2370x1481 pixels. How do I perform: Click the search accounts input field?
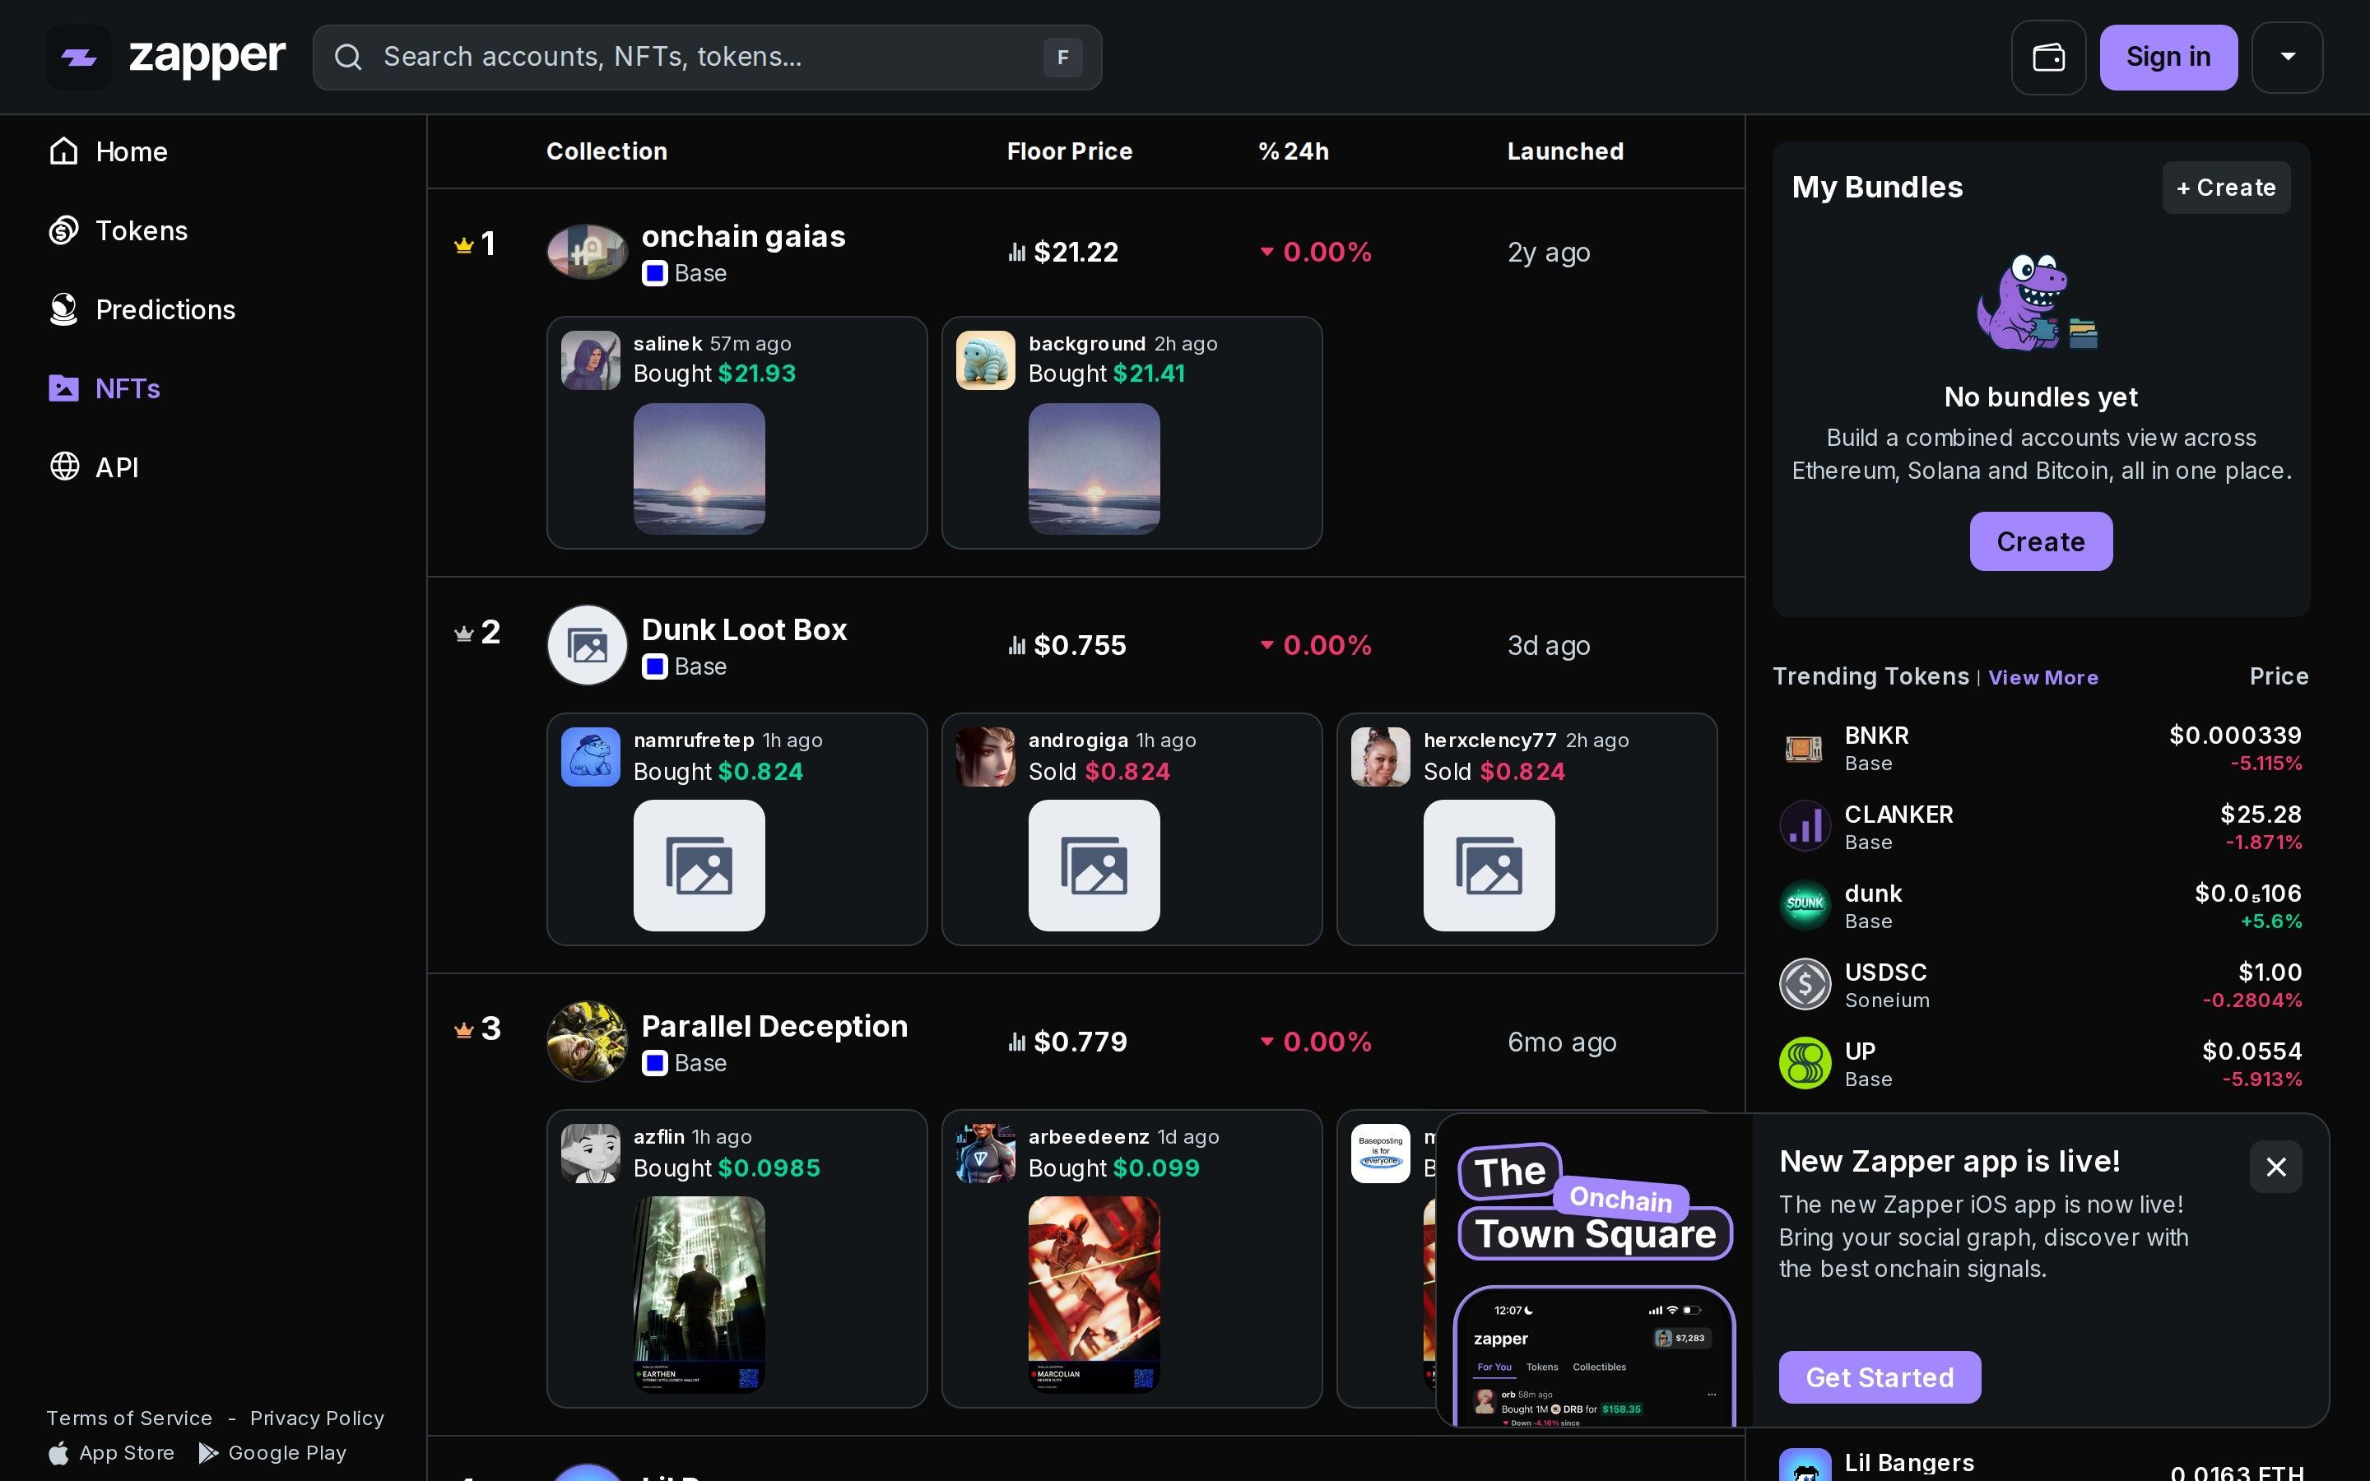[707, 57]
